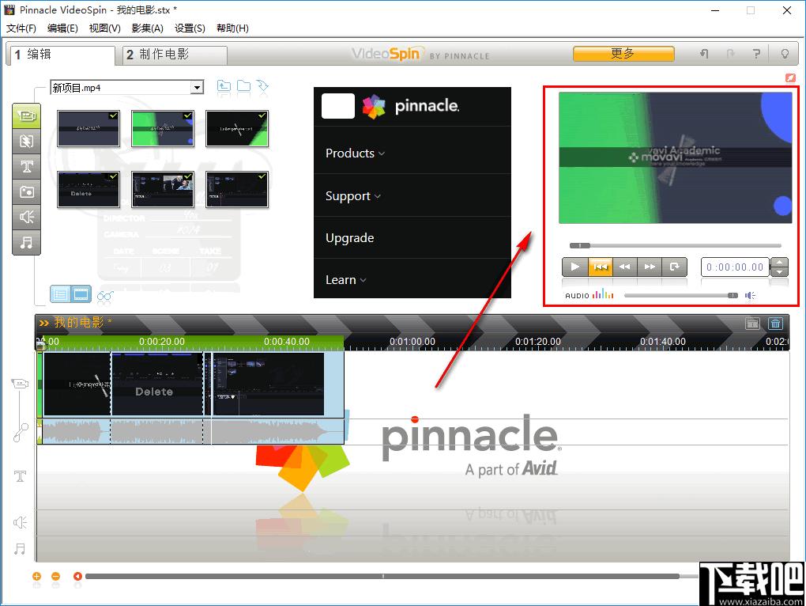Open the Show Videos album tab
The width and height of the screenshot is (806, 606).
(26, 116)
